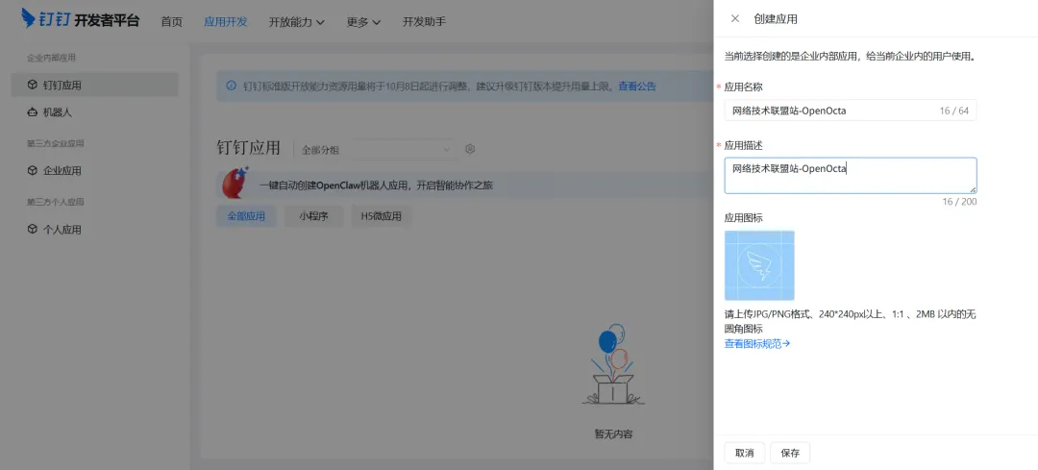This screenshot has height=470, width=1038.
Task: Click the 应用名称 input field
Action: pos(851,111)
